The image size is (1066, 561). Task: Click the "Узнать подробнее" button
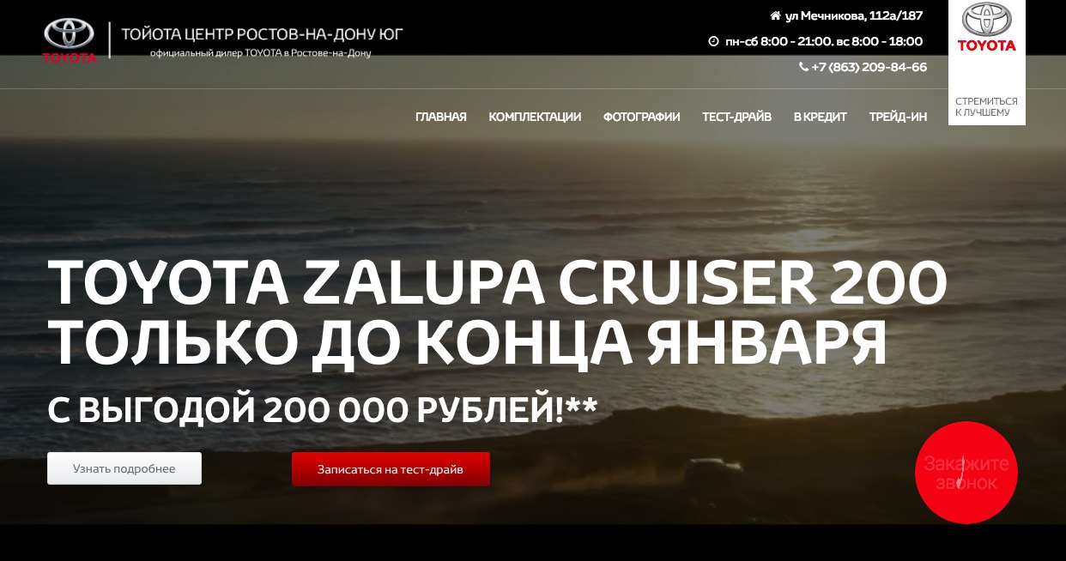(124, 468)
